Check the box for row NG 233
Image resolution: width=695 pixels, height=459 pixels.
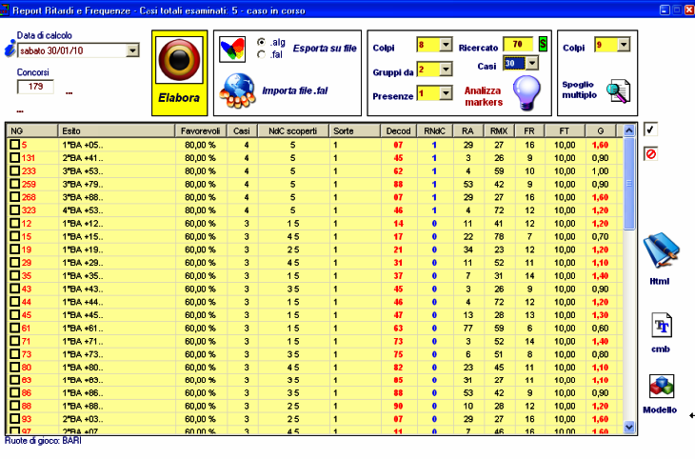click(15, 170)
